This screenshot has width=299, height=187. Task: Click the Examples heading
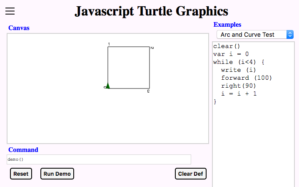click(227, 25)
